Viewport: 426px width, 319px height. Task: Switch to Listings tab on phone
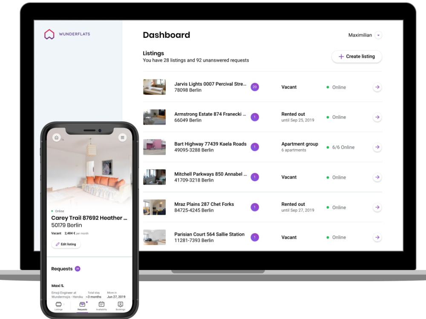58,306
